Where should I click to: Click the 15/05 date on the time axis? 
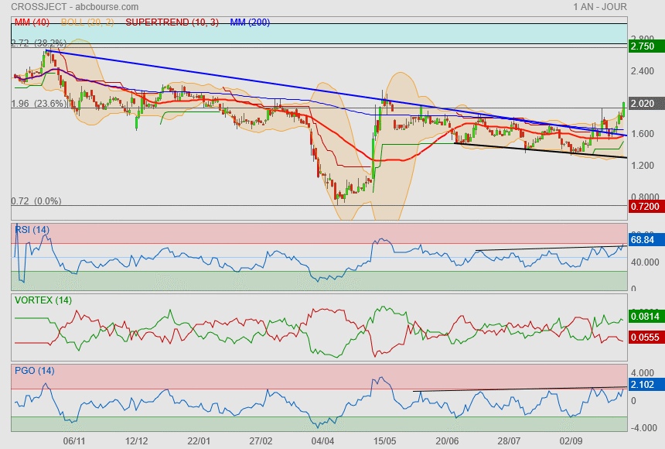[x=384, y=440]
